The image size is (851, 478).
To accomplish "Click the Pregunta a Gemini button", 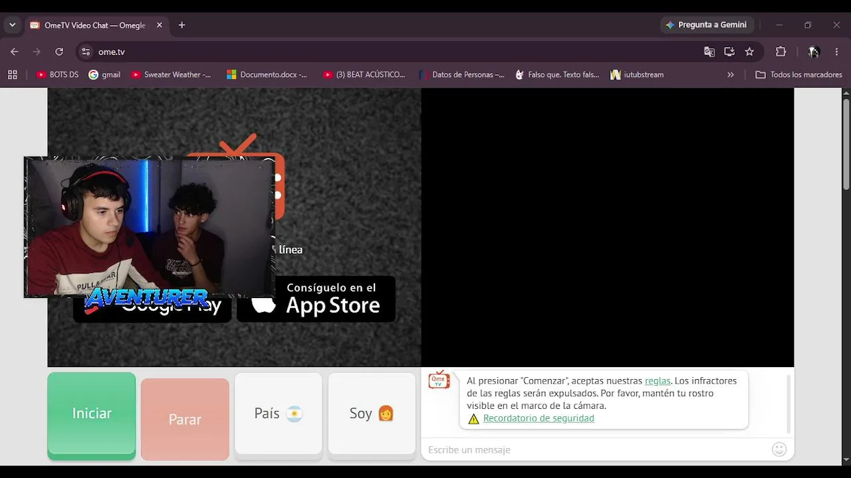I will [x=707, y=25].
